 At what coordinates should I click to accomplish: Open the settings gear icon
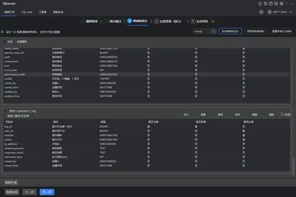tap(282, 4)
